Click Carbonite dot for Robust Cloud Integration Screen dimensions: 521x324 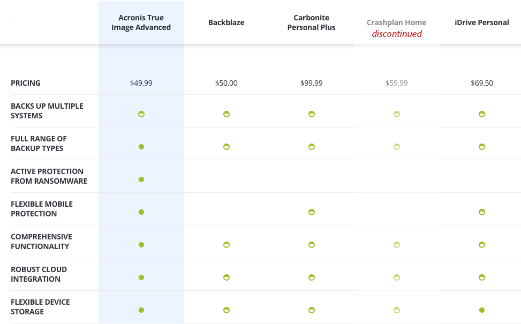point(311,277)
